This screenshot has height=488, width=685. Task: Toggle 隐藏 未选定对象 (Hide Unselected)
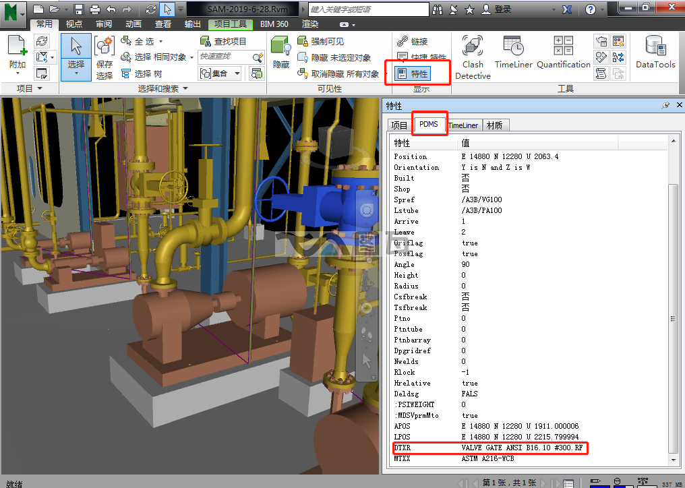334,57
